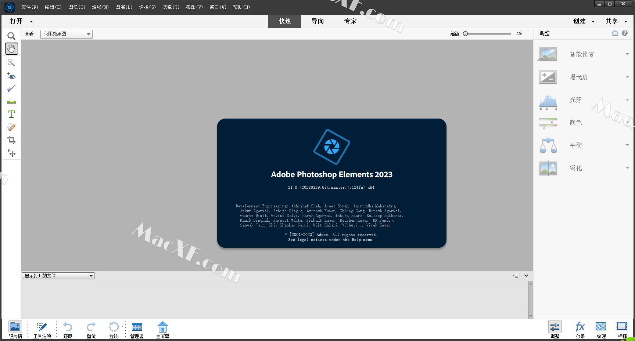Open the Textures (纹理) panel

(601, 329)
